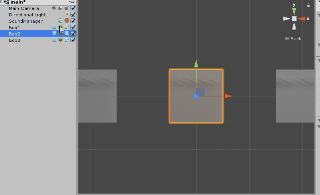Select the gray box at left scene edge
The image size is (320, 195).
98,96
